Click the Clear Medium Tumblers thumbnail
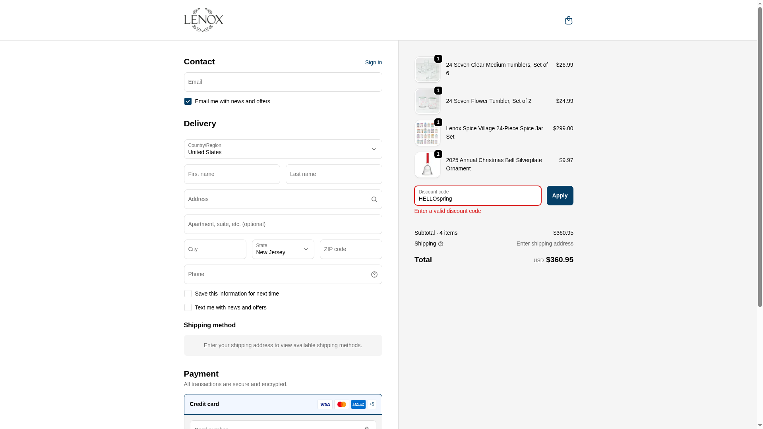Viewport: 763px width, 429px height. [428, 70]
